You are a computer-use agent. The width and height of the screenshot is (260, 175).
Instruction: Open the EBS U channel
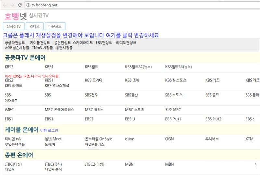[130, 119]
